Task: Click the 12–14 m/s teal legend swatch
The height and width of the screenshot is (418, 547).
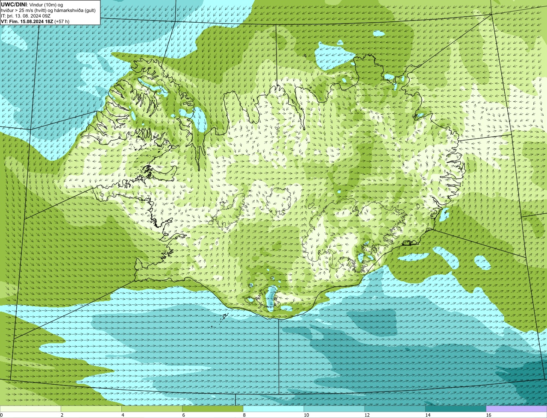Action: coord(395,409)
